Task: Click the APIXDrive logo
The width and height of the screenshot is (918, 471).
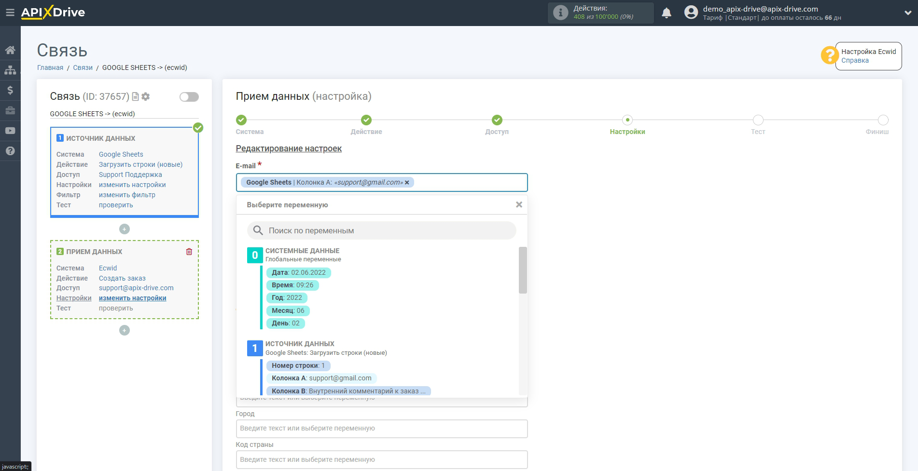Action: (x=53, y=13)
